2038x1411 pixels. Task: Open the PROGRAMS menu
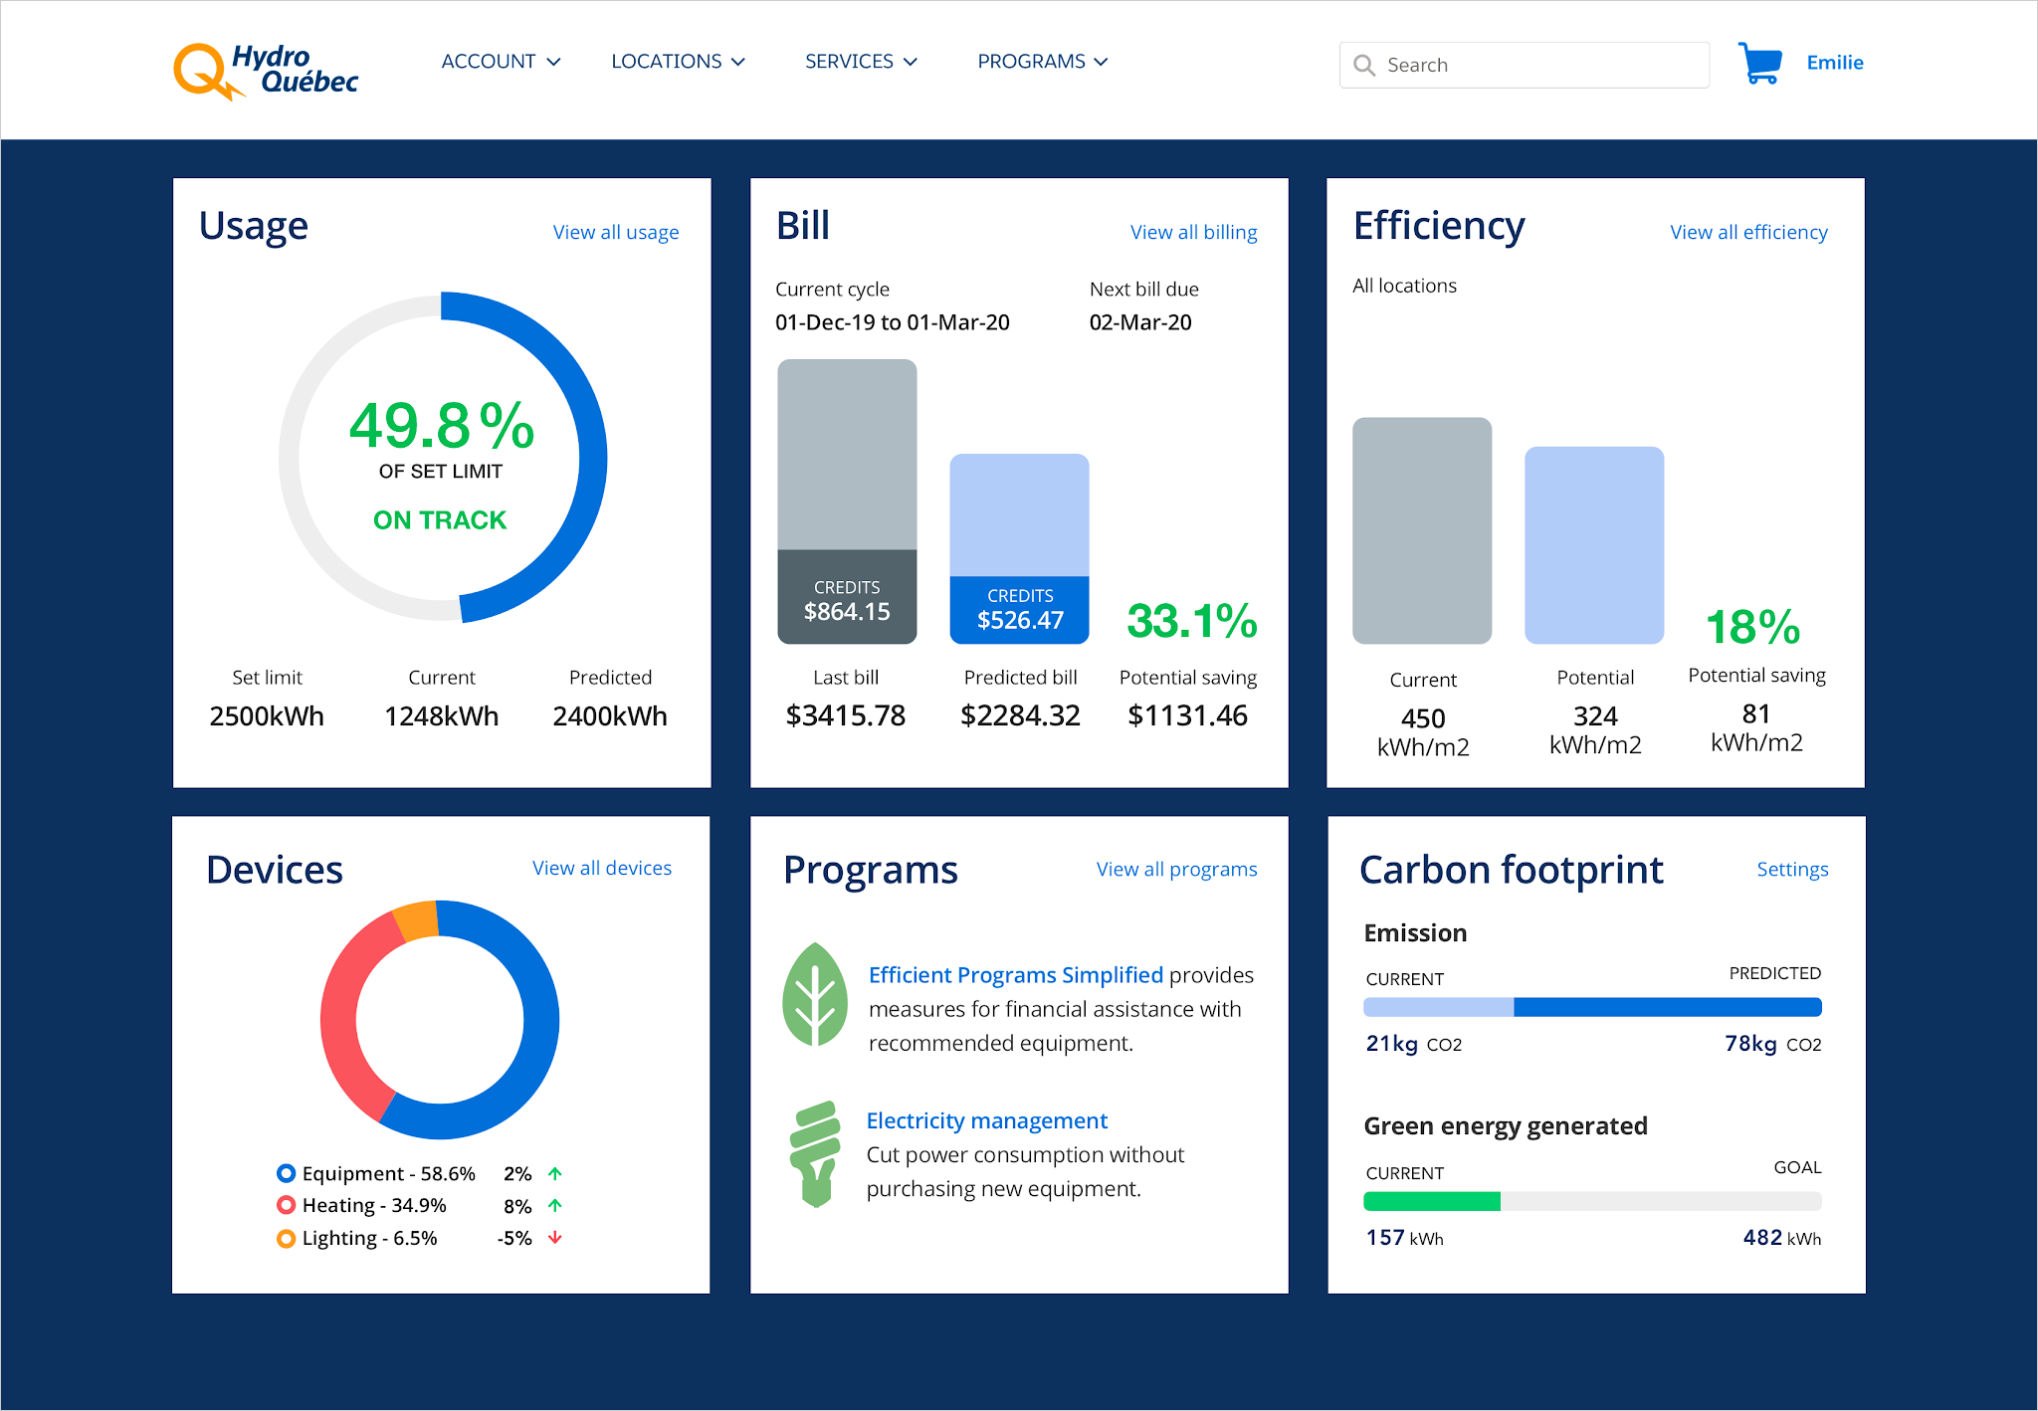coord(1042,62)
